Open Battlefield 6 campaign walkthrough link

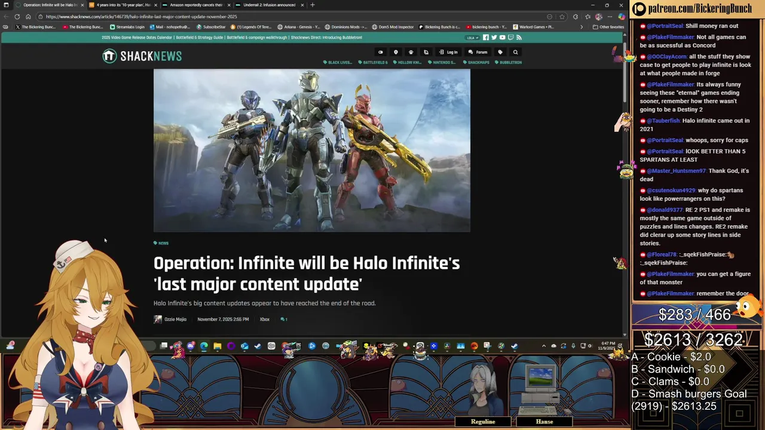tap(258, 37)
